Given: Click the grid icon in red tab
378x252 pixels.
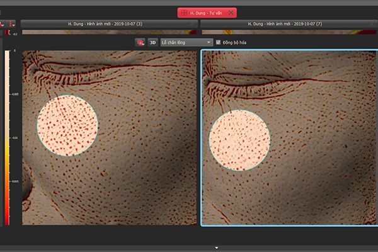Looking at the screenshot, I should coord(183,13).
